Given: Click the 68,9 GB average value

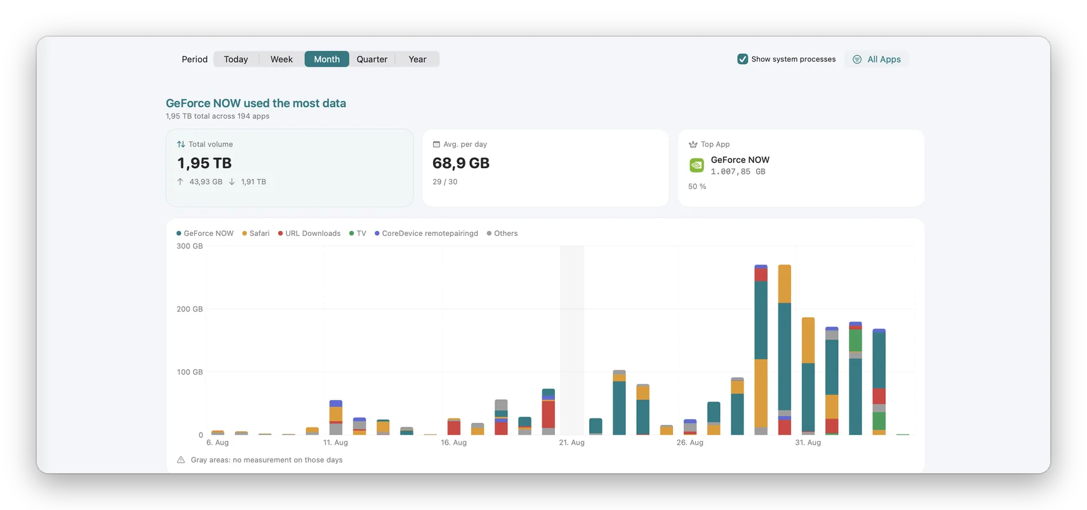Looking at the screenshot, I should coord(461,163).
